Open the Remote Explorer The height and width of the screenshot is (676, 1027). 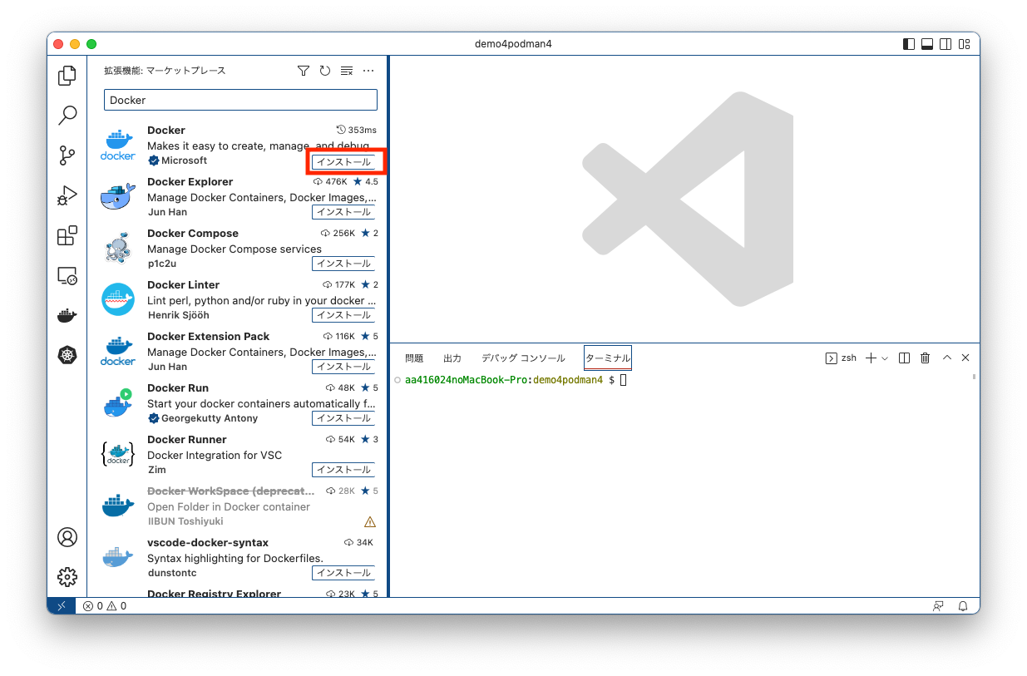[x=67, y=274]
